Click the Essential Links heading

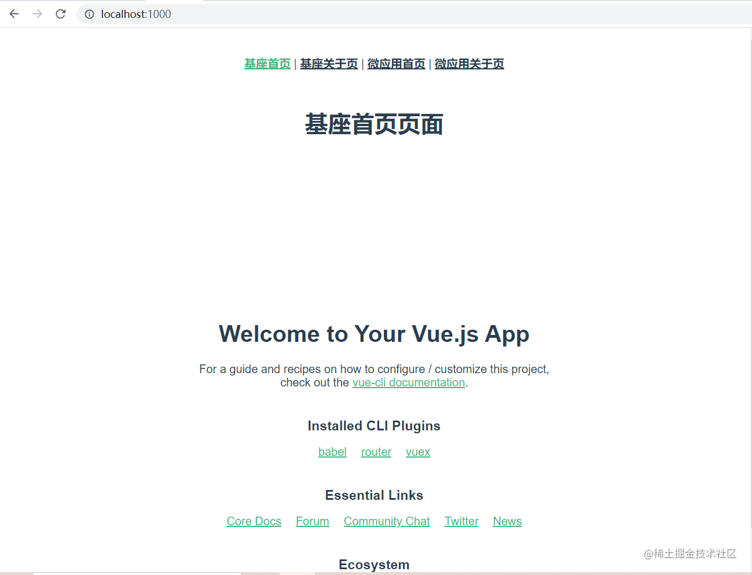tap(374, 495)
